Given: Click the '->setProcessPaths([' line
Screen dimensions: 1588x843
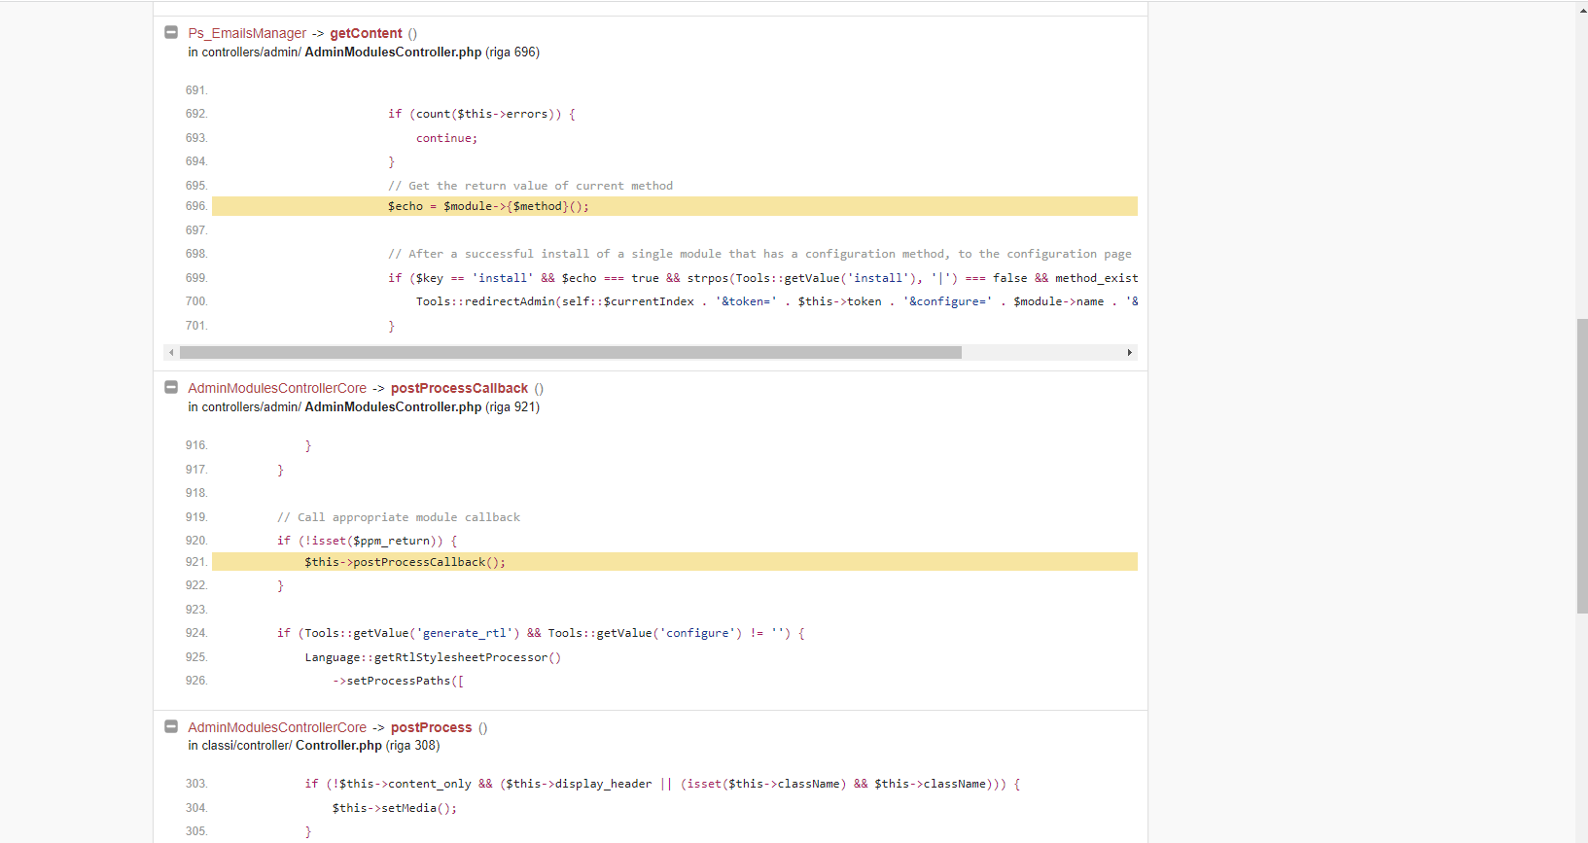Looking at the screenshot, I should pos(398,681).
